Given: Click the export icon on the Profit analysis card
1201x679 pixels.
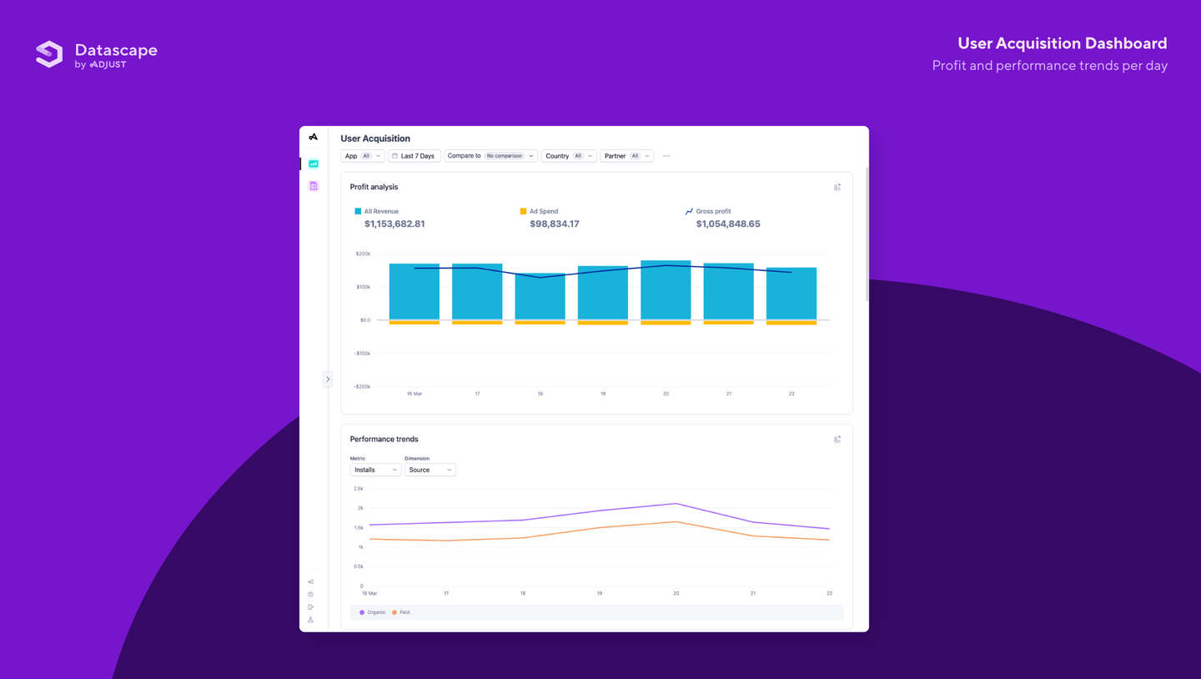Looking at the screenshot, I should tap(837, 187).
